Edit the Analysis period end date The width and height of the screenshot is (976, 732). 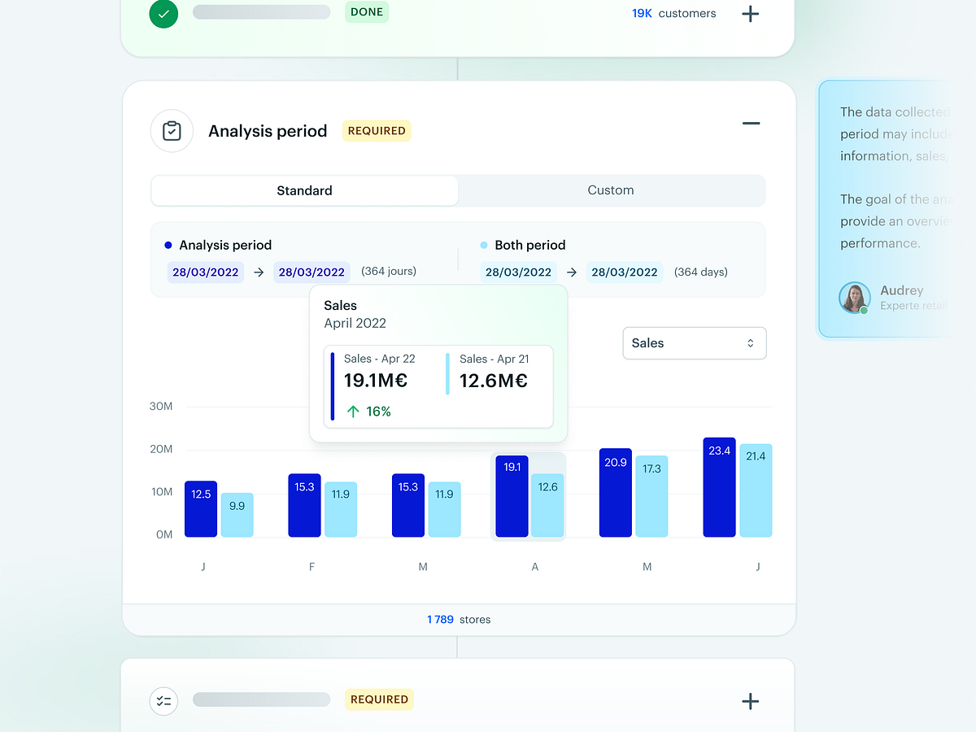coord(312,272)
